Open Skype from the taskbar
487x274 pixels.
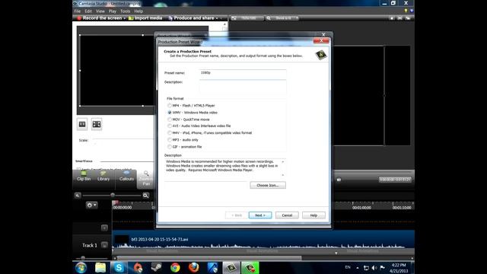pos(119,267)
